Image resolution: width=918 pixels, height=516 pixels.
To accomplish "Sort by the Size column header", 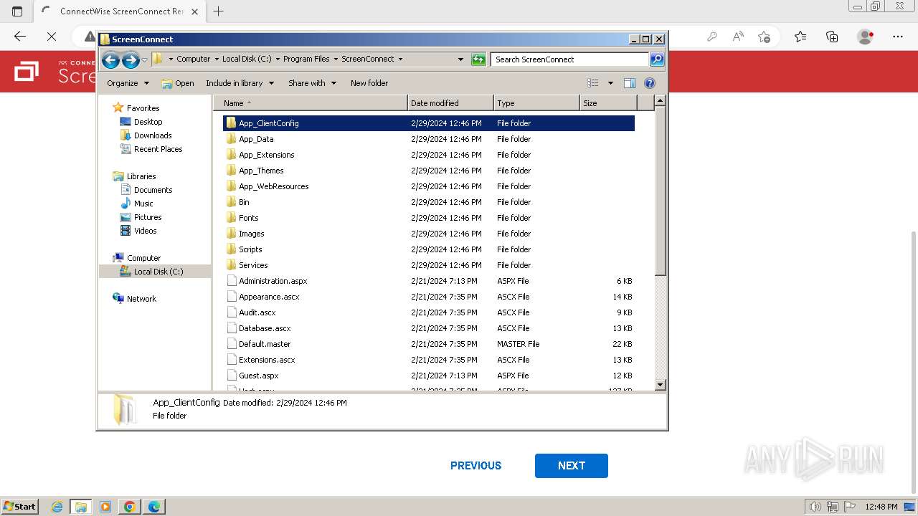I will 608,103.
